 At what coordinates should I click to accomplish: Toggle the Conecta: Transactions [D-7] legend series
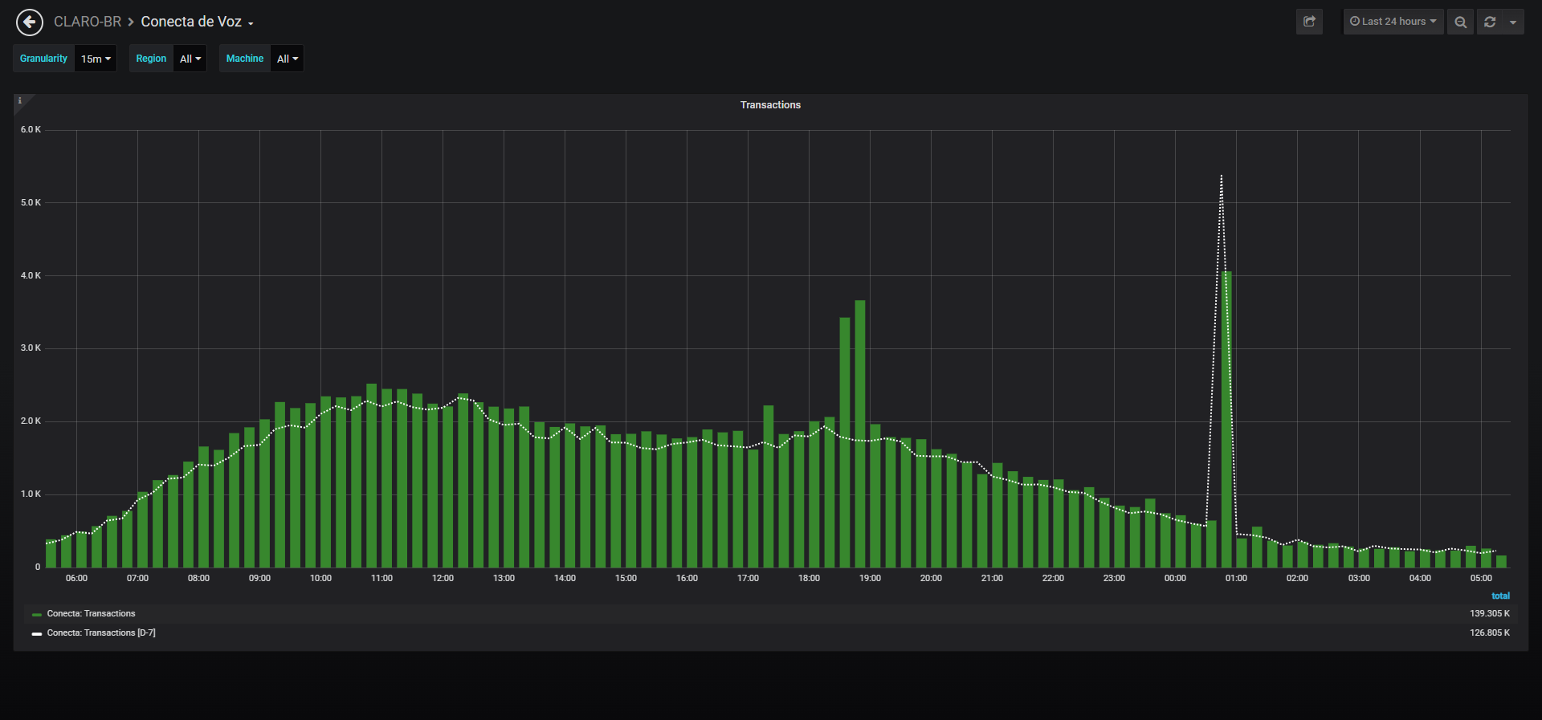click(101, 633)
